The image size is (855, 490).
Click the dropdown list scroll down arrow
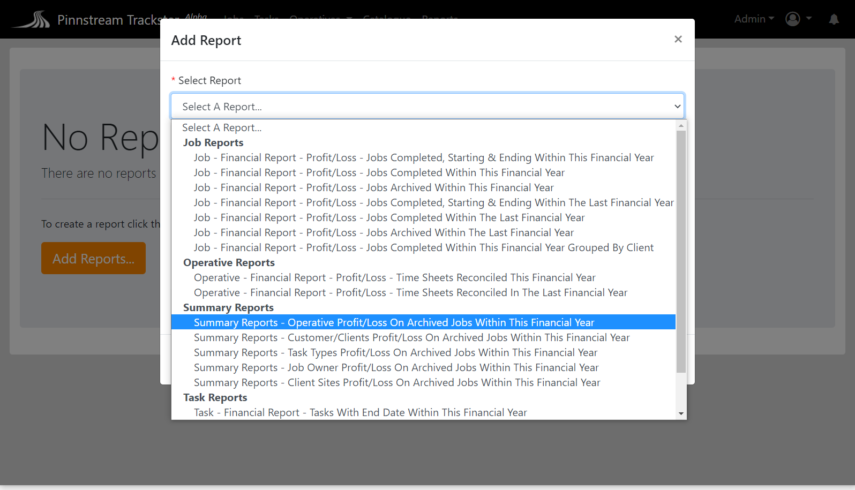click(x=681, y=413)
